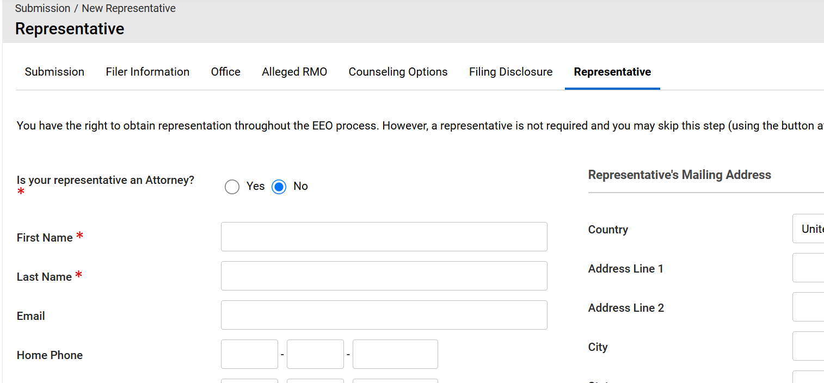Click the Home Phone area code box

(249, 354)
